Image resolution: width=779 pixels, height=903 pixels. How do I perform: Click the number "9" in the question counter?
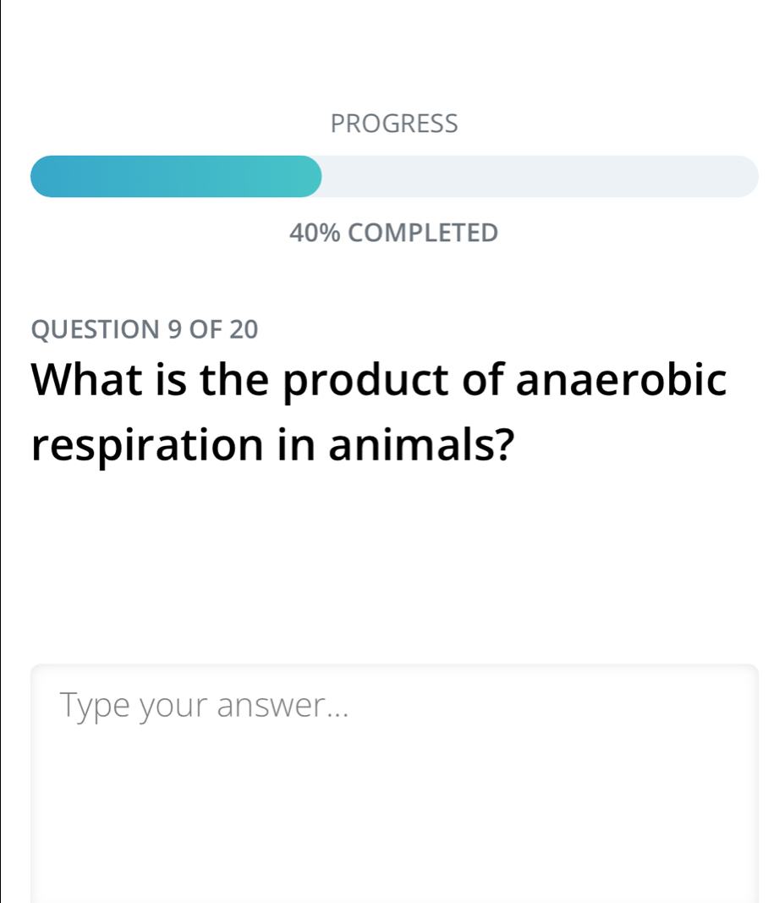point(175,328)
